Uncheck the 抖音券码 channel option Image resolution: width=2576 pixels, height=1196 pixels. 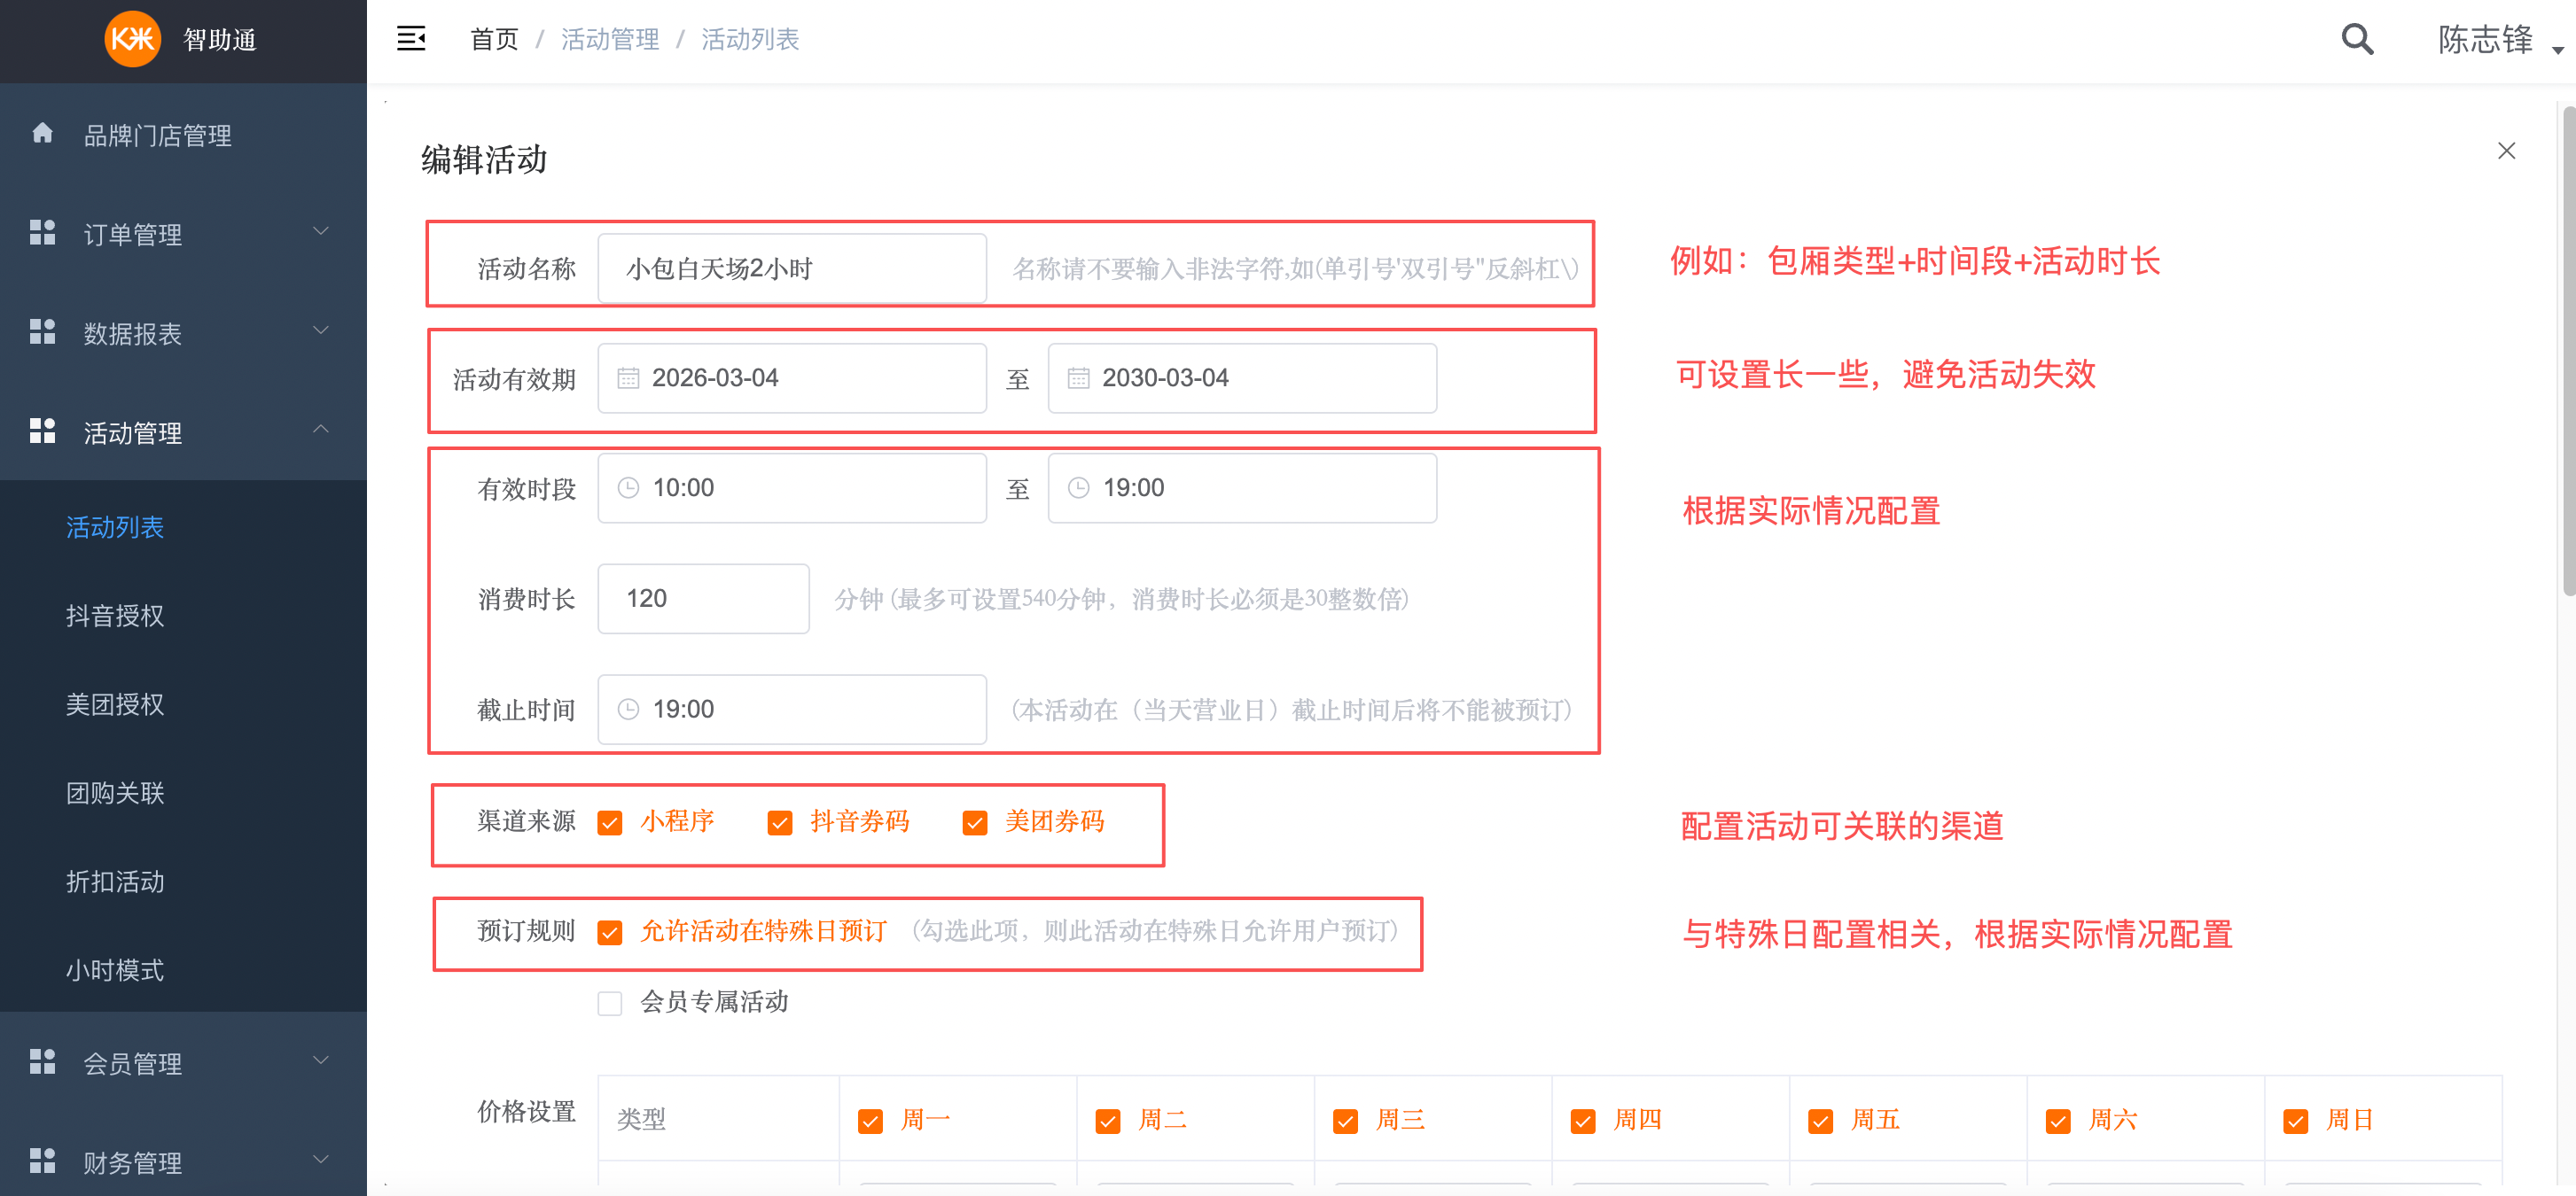779,822
